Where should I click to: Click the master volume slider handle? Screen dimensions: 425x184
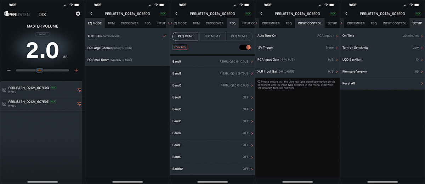coord(40,70)
